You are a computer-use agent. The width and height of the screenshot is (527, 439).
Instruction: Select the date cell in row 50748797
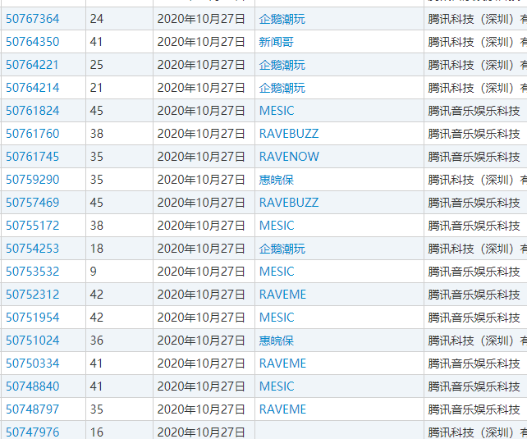pos(204,409)
